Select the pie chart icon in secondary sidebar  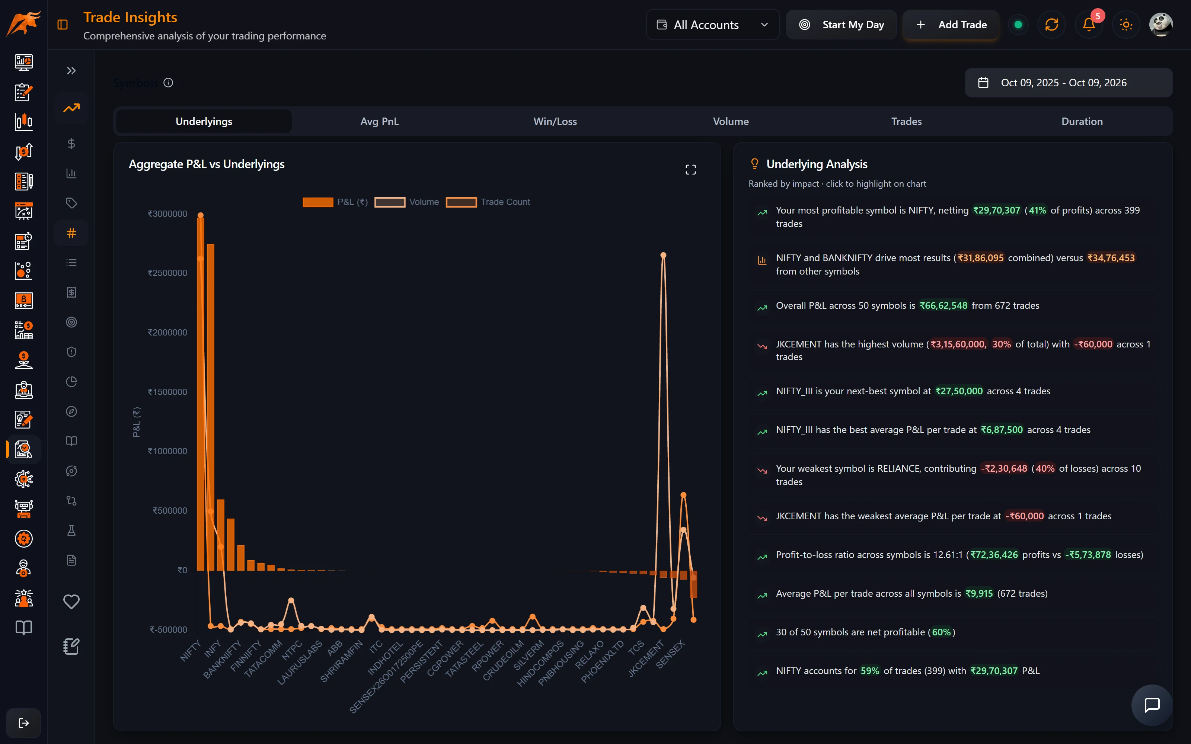coord(71,382)
